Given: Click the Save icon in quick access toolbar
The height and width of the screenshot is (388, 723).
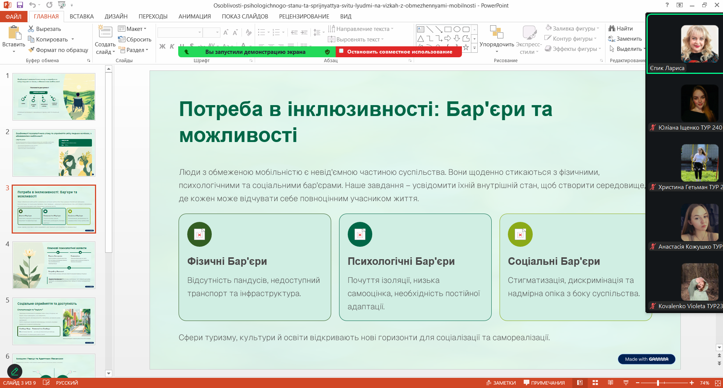Looking at the screenshot, I should click(20, 5).
